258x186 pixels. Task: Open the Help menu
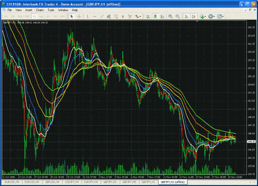tap(75, 10)
